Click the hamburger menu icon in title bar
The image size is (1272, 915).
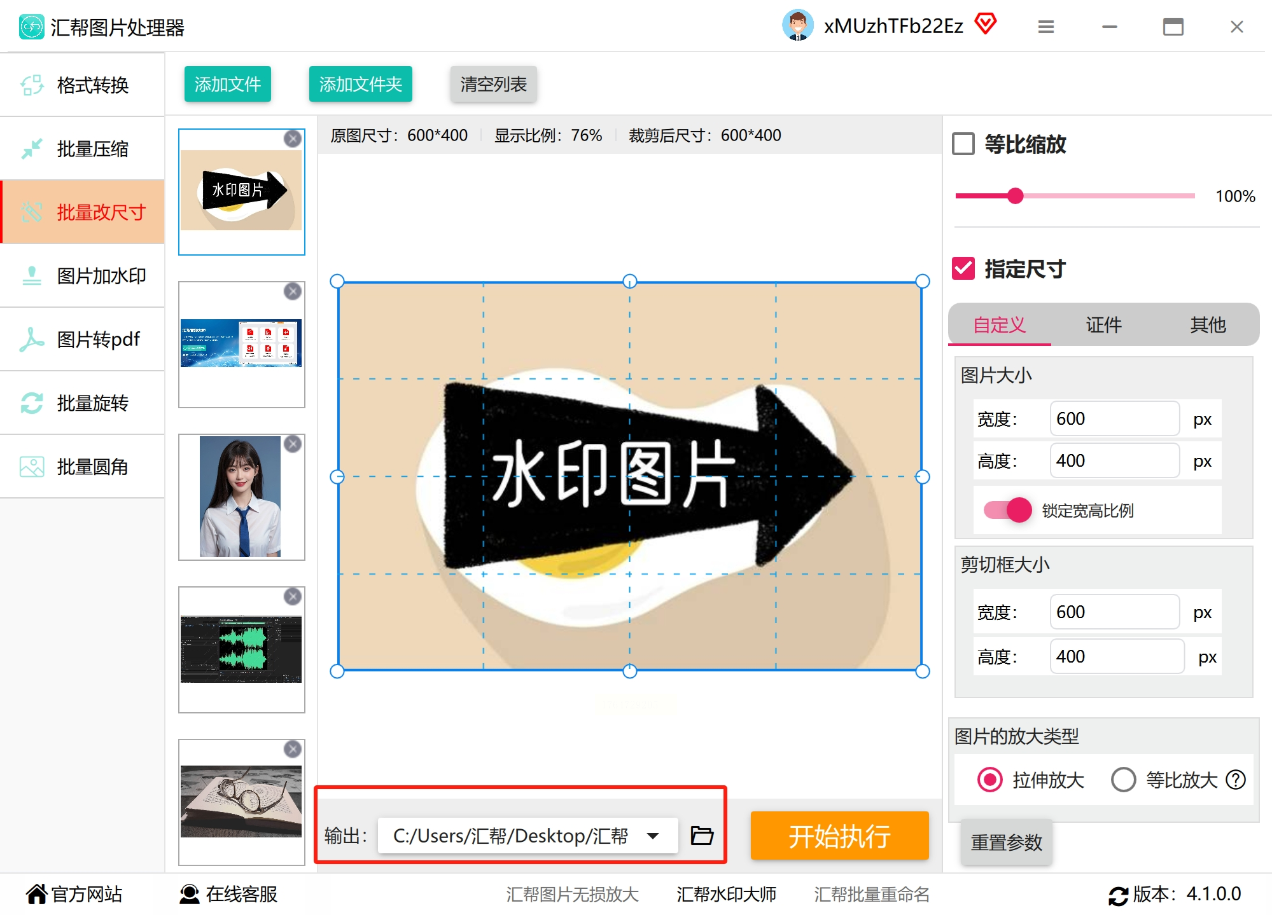1045,27
